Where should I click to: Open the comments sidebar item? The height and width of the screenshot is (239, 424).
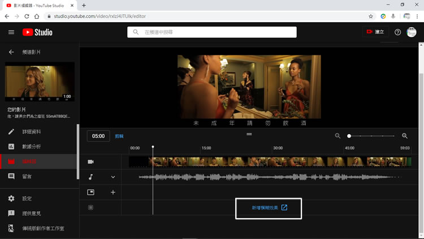[x=38, y=176]
